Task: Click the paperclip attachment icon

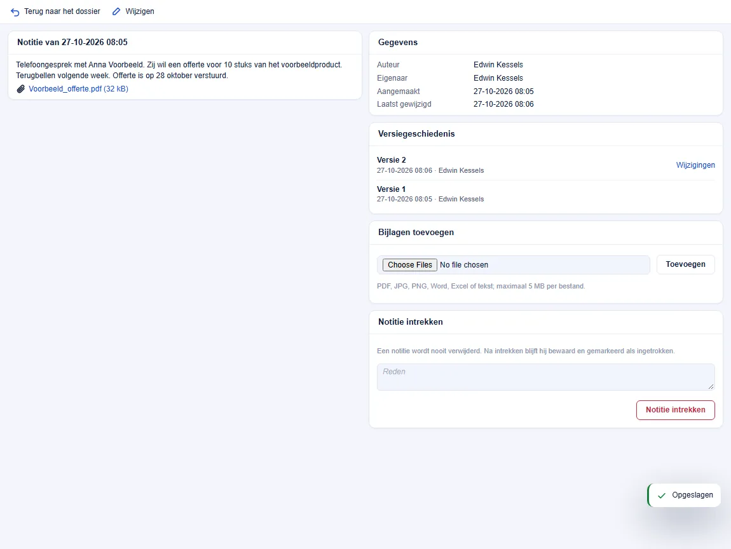Action: 21,89
